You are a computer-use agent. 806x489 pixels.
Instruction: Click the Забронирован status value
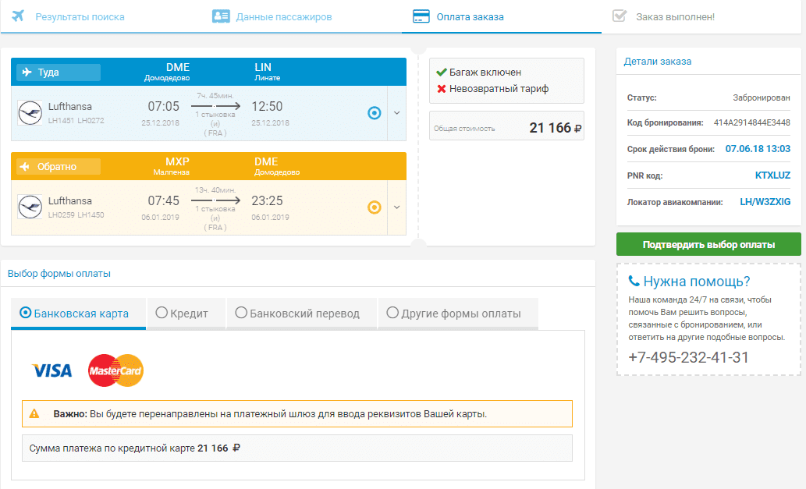762,97
